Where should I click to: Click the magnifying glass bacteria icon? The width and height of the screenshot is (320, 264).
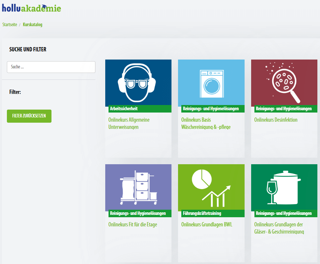(x=284, y=82)
